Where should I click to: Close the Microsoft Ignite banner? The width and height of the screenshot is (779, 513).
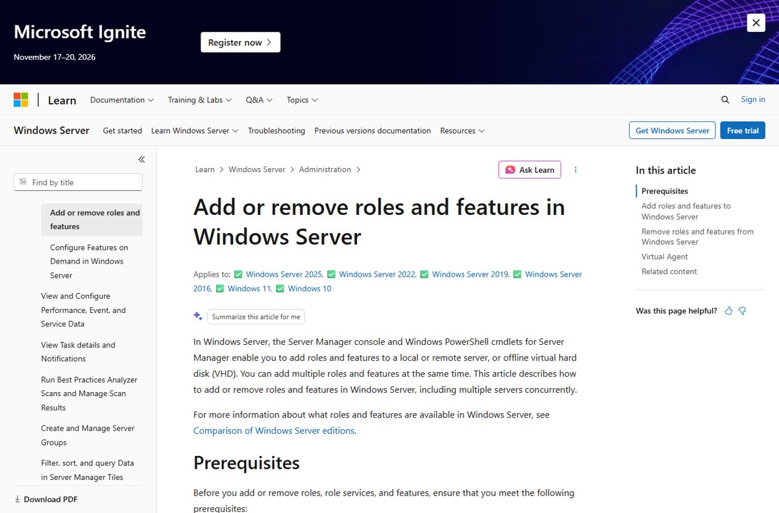coord(756,23)
